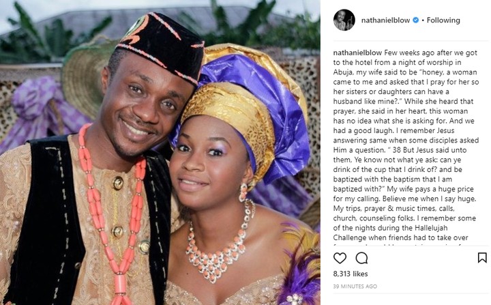View who liked via 8,313 likes

pyautogui.click(x=351, y=274)
